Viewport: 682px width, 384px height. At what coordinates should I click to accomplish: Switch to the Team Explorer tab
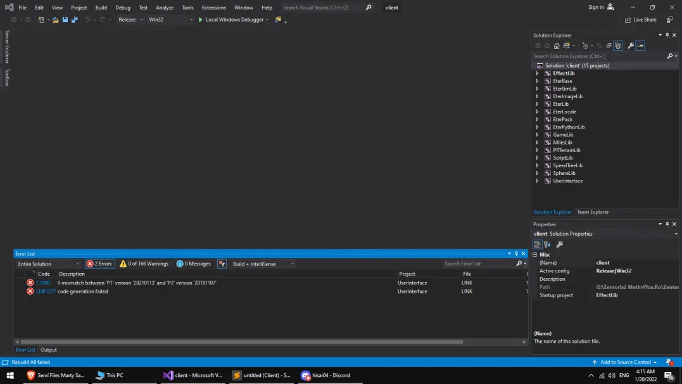click(x=593, y=212)
